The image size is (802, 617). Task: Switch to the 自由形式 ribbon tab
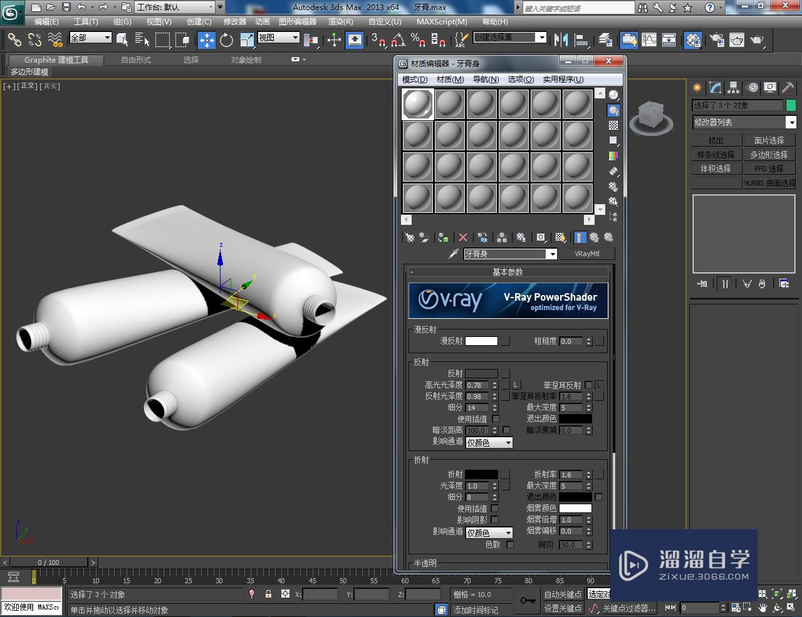[x=136, y=60]
